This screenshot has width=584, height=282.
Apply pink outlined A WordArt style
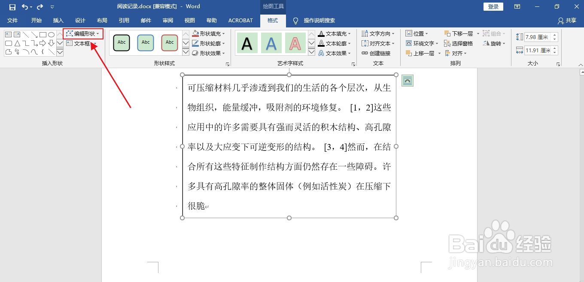[x=295, y=43]
